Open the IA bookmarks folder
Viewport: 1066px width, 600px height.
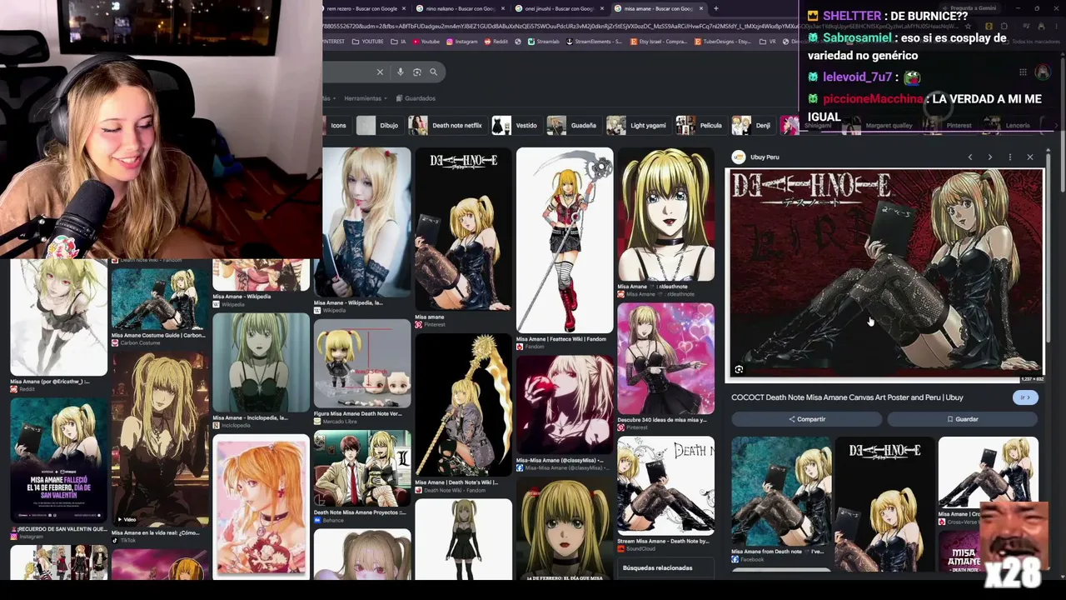click(x=398, y=42)
